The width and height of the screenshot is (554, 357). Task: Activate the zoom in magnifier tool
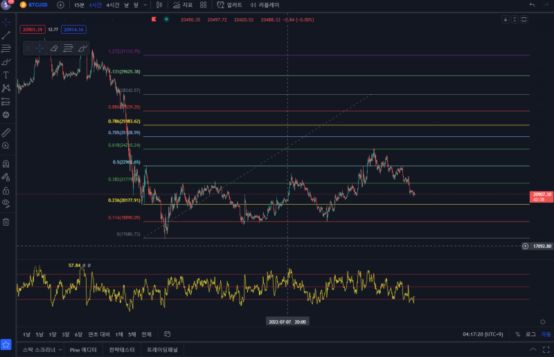pos(6,145)
